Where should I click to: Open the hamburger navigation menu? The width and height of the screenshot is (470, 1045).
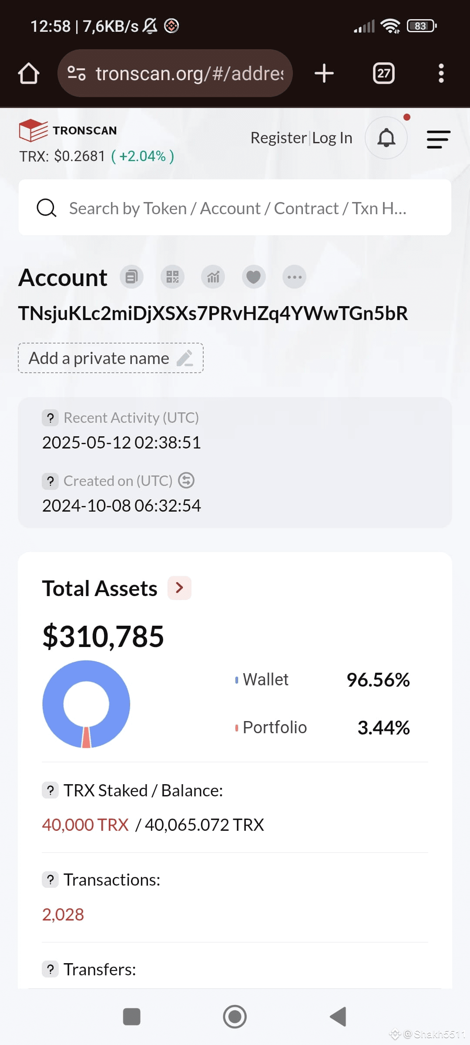point(438,139)
